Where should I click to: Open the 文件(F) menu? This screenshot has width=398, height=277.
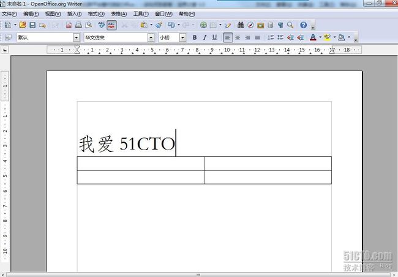tap(9, 14)
